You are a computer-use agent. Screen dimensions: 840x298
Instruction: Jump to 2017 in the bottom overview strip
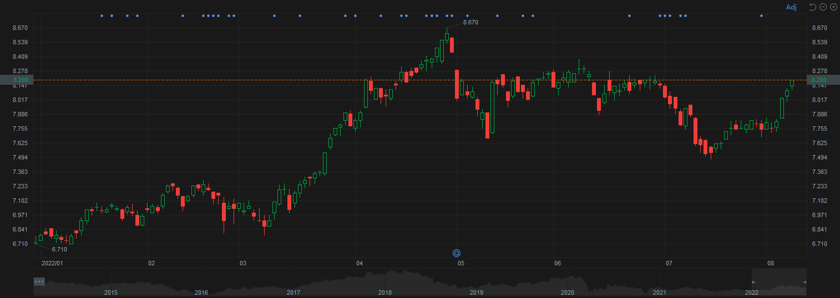pos(294,292)
